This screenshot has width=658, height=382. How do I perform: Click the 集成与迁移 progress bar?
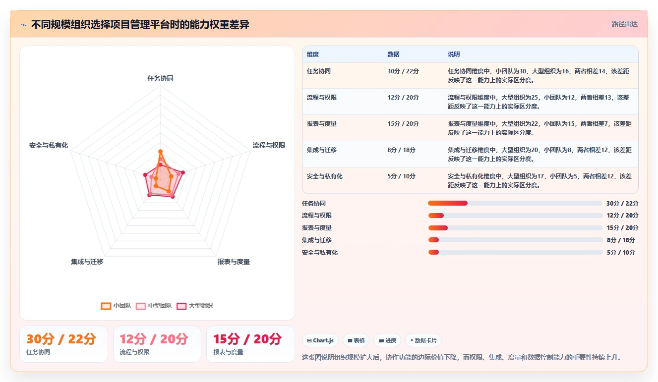click(x=516, y=240)
